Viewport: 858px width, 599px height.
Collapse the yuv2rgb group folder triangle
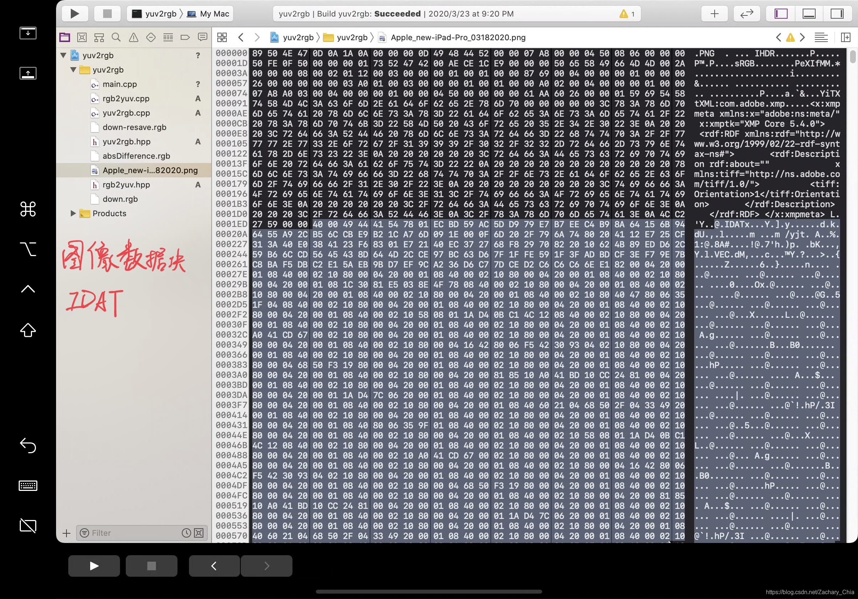73,70
